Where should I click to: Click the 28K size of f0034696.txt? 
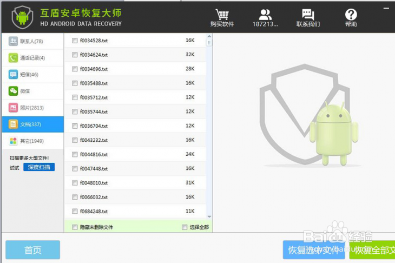point(190,69)
